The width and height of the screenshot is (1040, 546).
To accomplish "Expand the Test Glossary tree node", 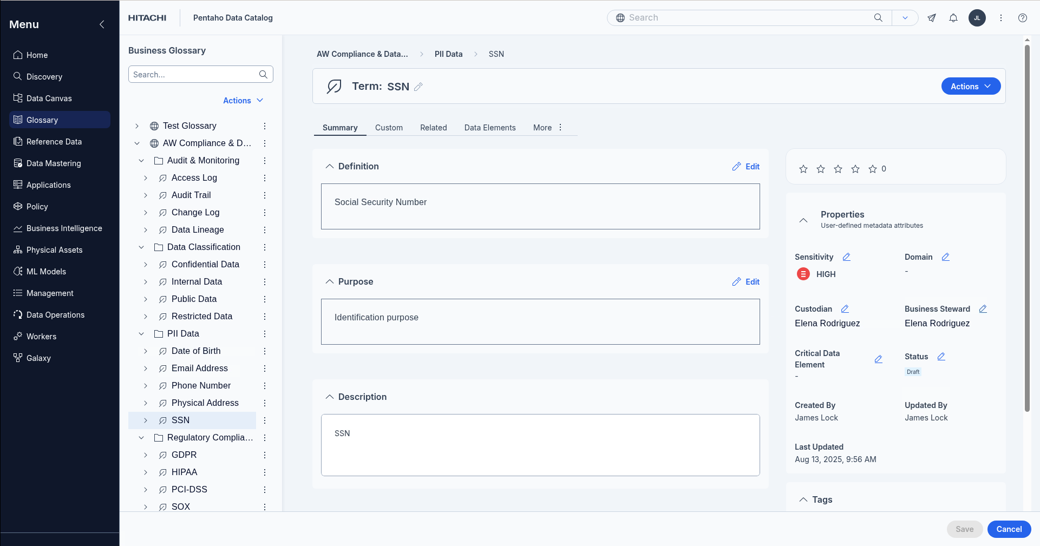I will click(x=137, y=126).
